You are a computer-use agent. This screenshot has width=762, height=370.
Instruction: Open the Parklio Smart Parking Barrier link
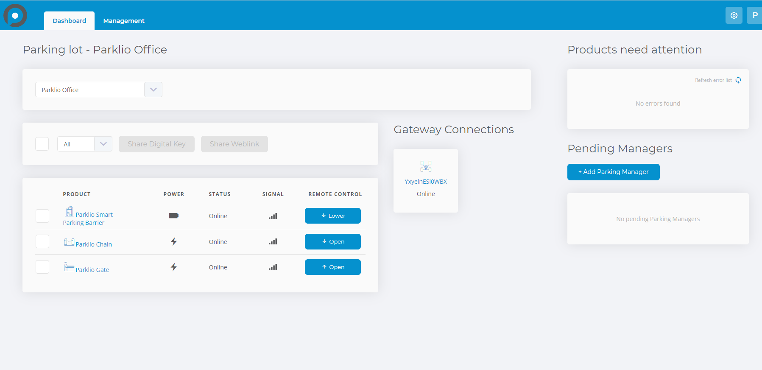88,219
